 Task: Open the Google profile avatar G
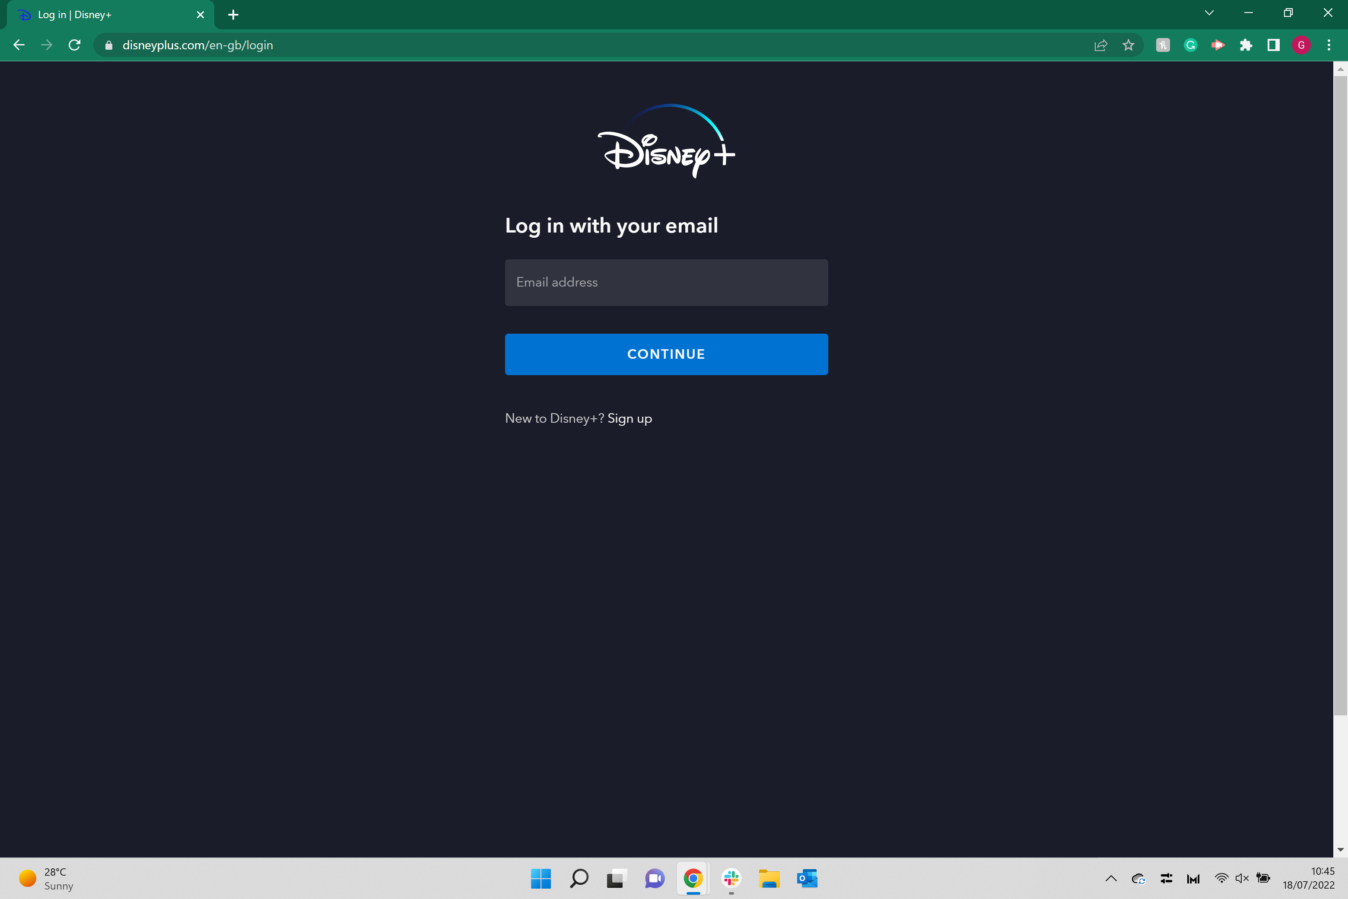point(1301,45)
